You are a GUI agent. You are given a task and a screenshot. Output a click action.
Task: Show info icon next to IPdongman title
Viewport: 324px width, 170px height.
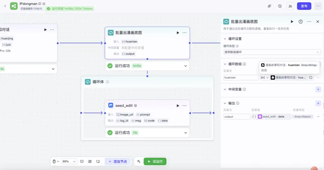point(40,4)
